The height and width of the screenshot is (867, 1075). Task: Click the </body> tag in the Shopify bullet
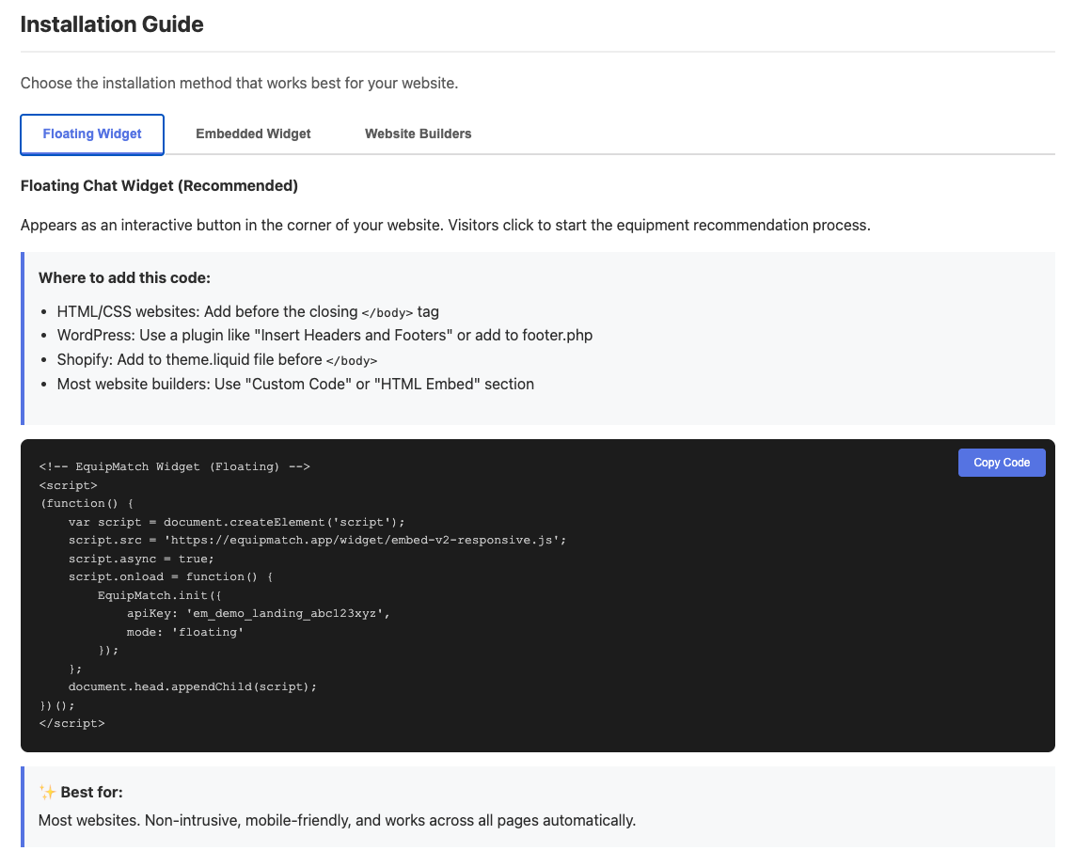click(351, 360)
